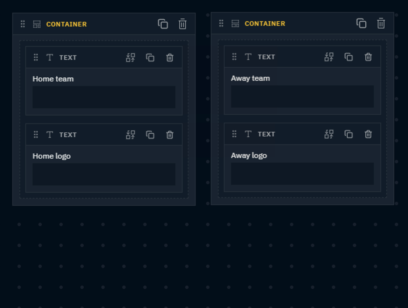This screenshot has height=308, width=408.
Task: Focus the Away logo input field
Action: click(x=302, y=174)
